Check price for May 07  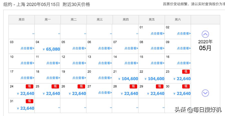coord(131,48)
